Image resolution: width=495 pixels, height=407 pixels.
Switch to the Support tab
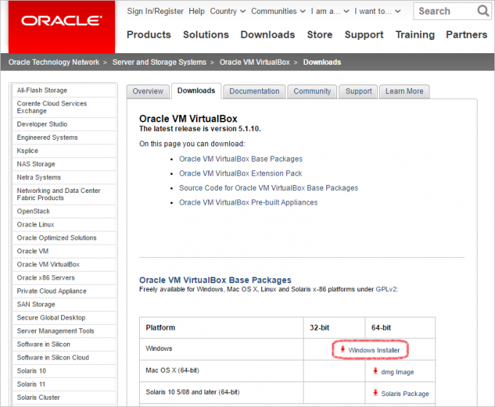(358, 92)
